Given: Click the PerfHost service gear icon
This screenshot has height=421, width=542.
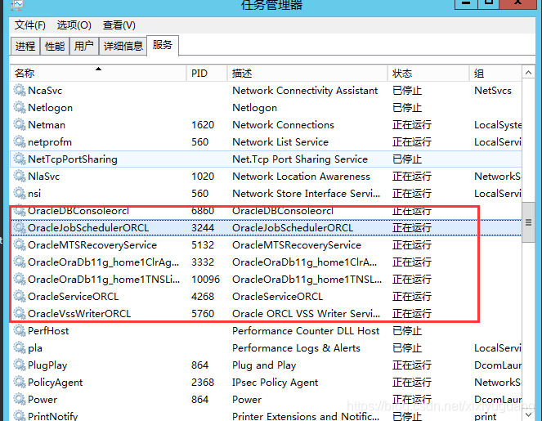Looking at the screenshot, I should [20, 330].
